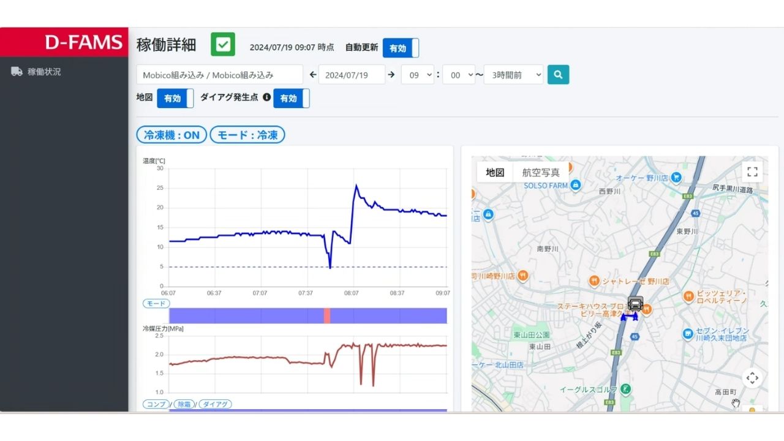
Task: Disable the 自動更新 toggle
Action: (400, 48)
